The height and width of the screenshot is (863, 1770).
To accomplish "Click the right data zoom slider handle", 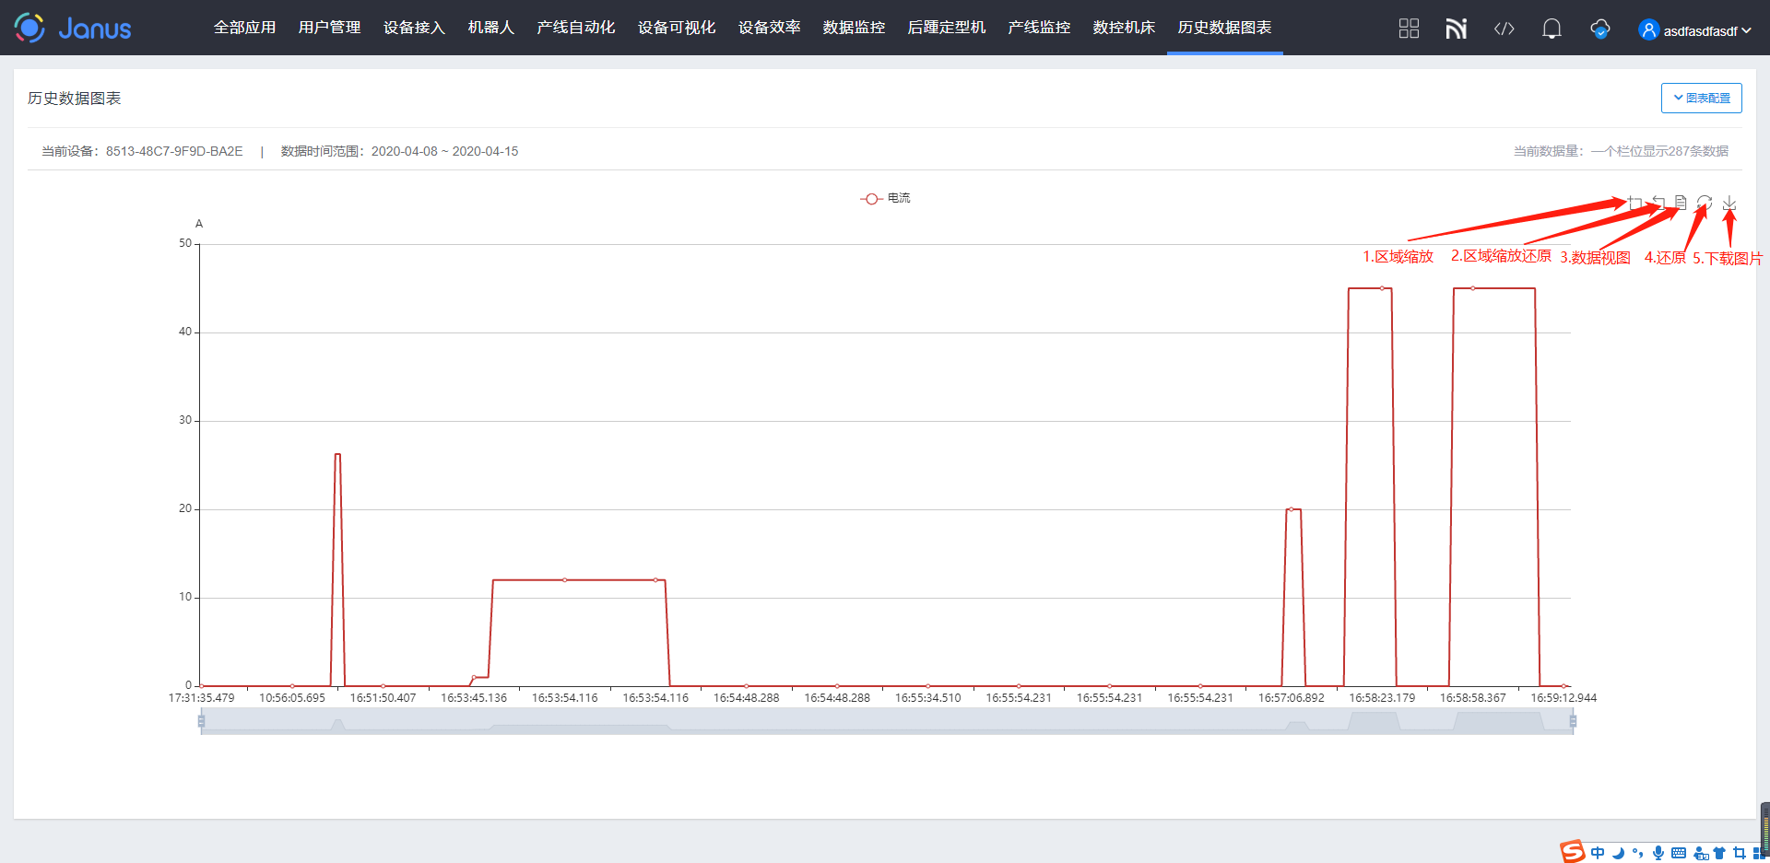I will [1573, 721].
